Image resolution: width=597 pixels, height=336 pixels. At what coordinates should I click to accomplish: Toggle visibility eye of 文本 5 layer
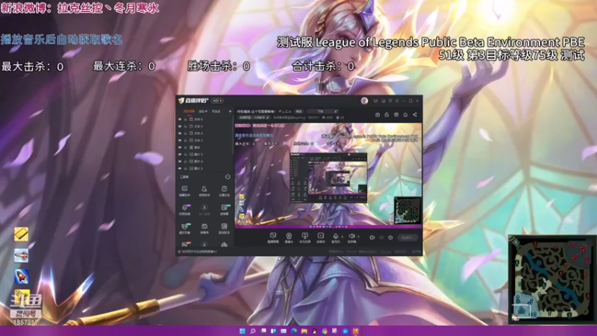180,126
